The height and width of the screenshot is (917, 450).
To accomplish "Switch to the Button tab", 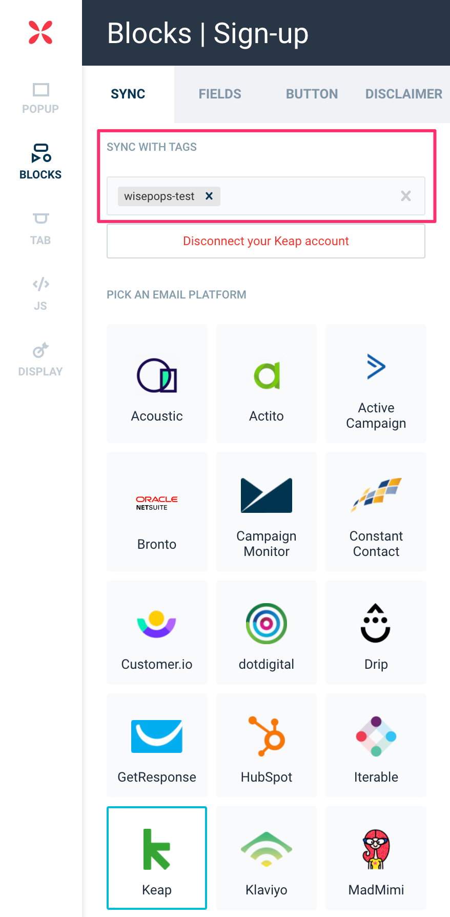I will point(312,94).
